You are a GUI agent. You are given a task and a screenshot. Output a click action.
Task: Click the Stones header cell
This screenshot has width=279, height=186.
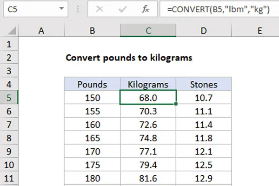[x=204, y=84]
